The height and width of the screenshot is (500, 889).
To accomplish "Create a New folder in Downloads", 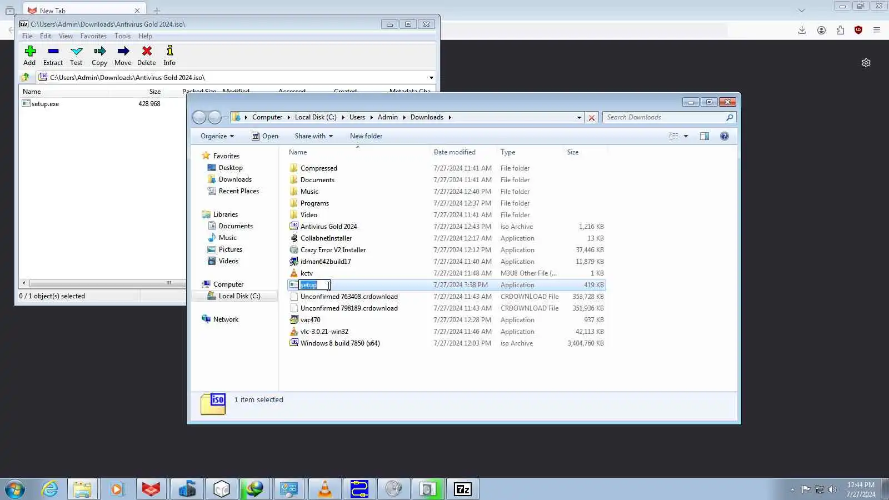I will pyautogui.click(x=366, y=136).
